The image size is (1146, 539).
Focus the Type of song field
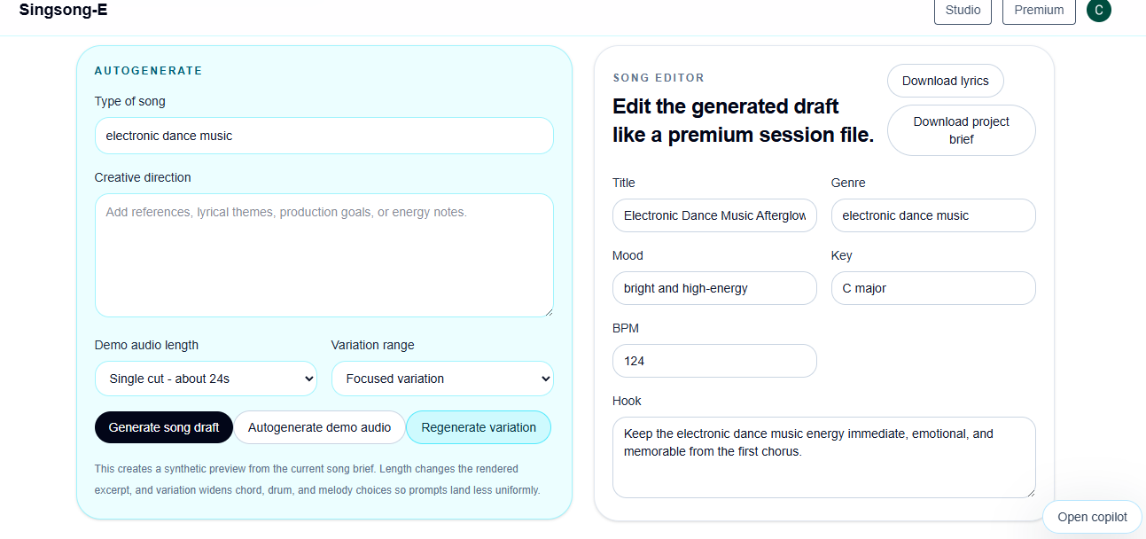pos(324,136)
